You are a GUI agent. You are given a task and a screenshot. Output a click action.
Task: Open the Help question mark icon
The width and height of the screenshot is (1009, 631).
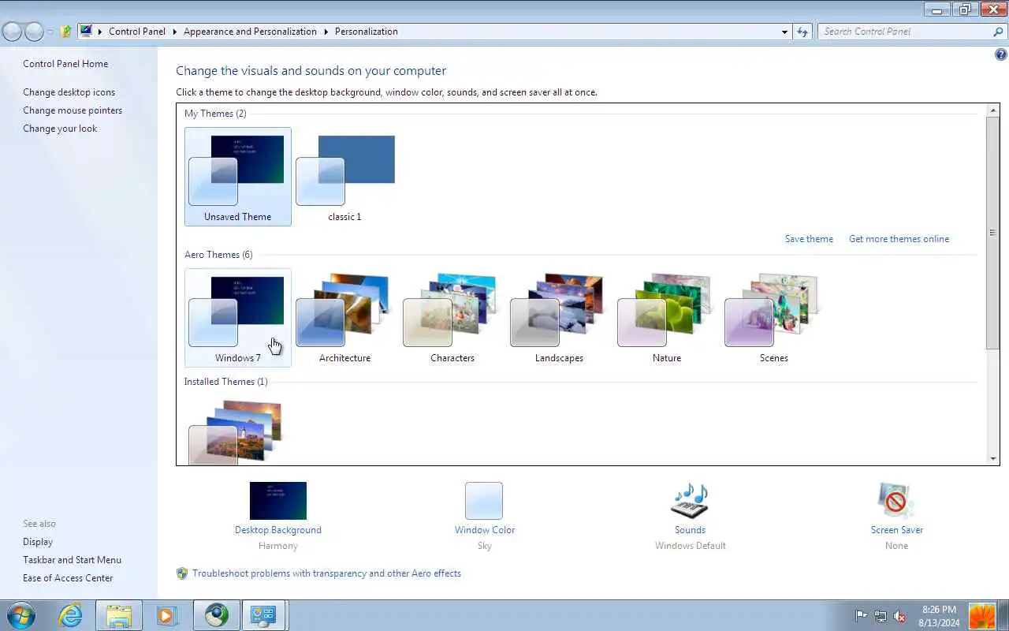click(1001, 54)
